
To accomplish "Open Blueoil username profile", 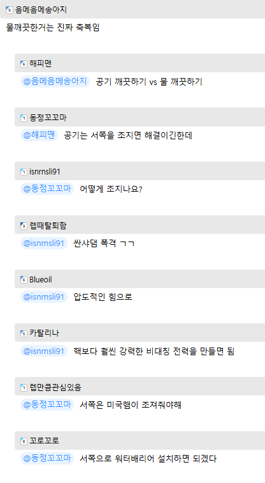I will coord(41,279).
